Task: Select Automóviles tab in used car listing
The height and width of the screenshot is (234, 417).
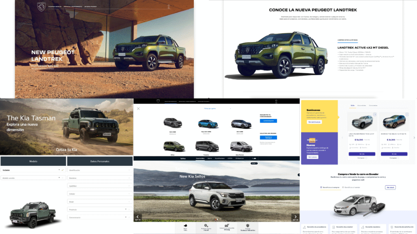Action: [362, 106]
